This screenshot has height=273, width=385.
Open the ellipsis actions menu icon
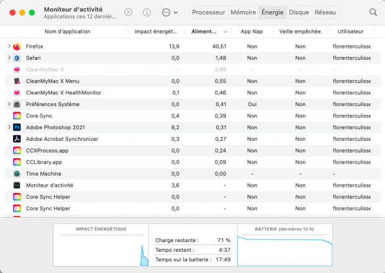pos(166,12)
